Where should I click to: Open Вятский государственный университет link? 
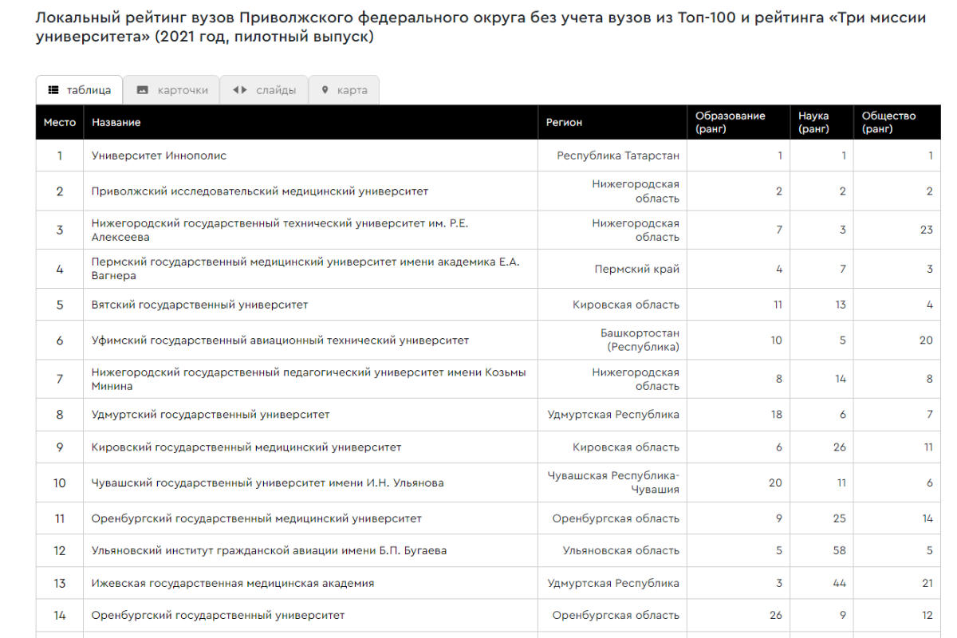[199, 305]
